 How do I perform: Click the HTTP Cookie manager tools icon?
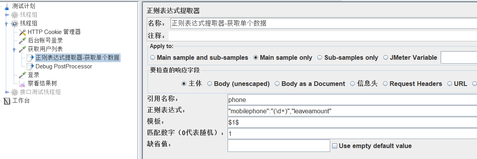point(22,32)
